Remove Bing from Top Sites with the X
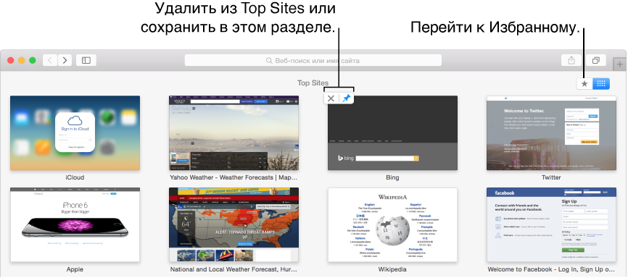 (x=331, y=98)
